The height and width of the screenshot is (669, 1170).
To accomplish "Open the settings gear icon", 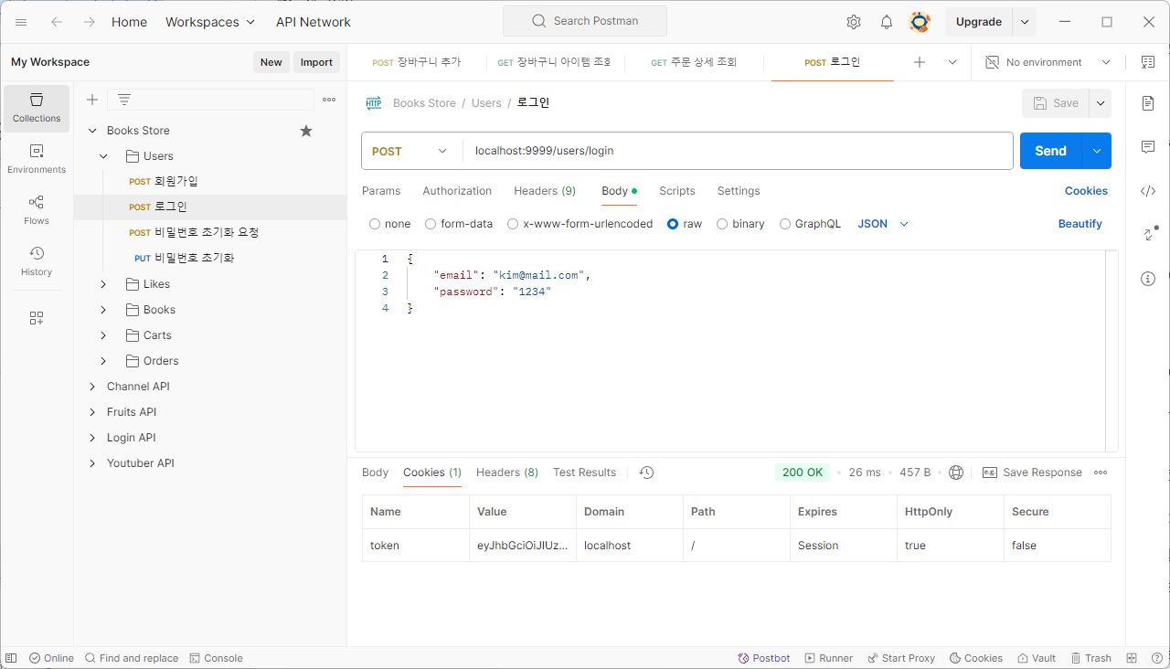I will coord(854,22).
